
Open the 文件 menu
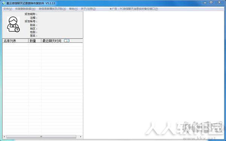pos(8,9)
